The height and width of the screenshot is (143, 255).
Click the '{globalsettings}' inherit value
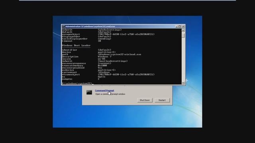click(x=110, y=30)
